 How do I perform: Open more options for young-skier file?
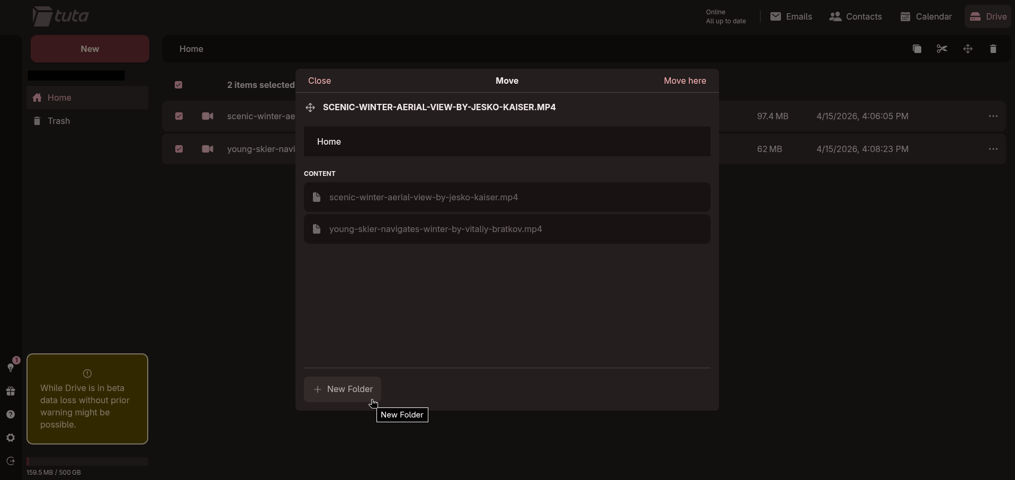pos(993,149)
